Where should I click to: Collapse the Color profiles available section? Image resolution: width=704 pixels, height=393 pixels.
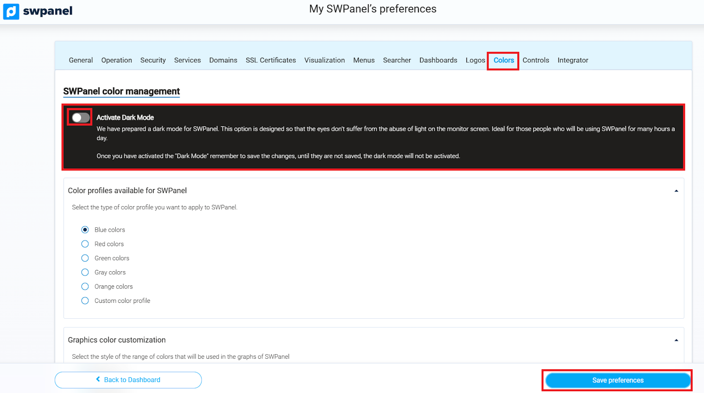coord(676,191)
